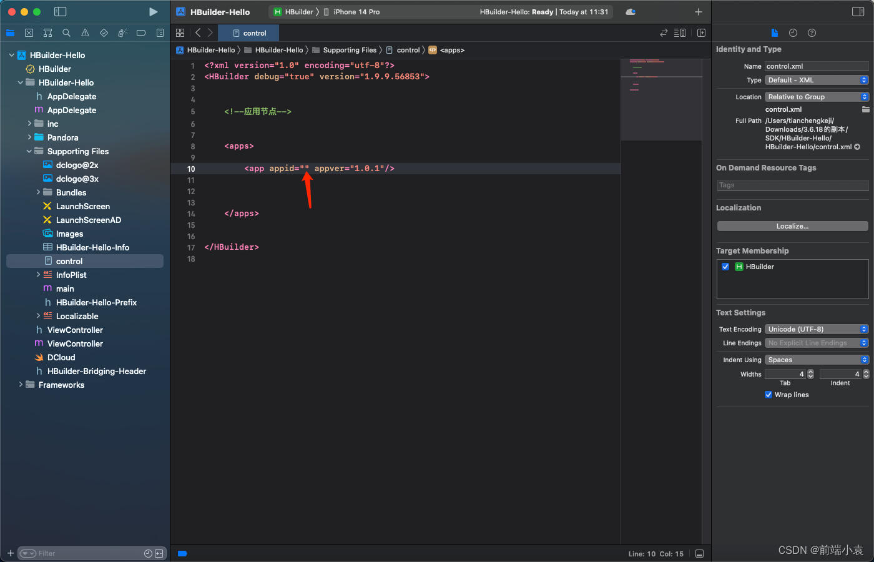
Task: Reveal control.xml path in Finder arrow
Action: pos(857,147)
